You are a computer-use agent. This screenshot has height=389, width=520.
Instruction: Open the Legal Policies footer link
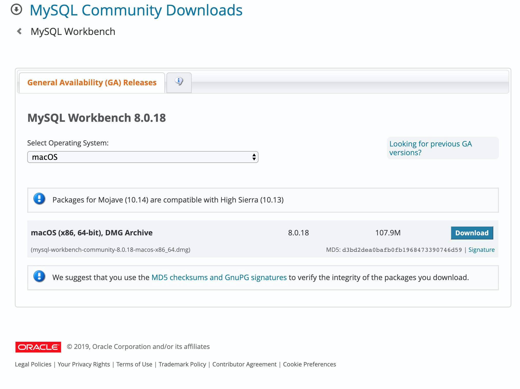coord(33,364)
